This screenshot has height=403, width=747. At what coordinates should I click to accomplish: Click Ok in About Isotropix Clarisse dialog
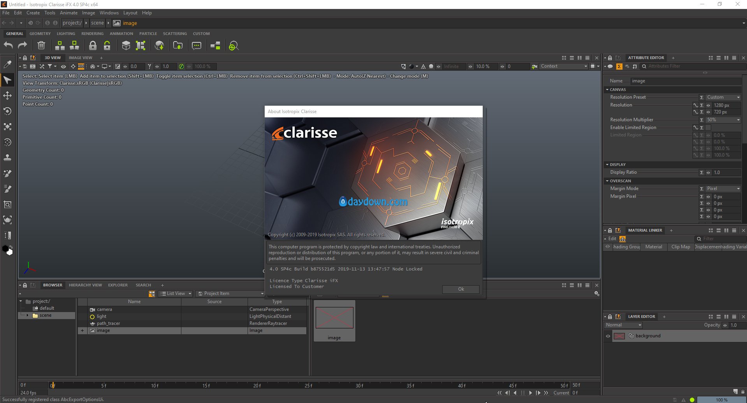pyautogui.click(x=461, y=289)
